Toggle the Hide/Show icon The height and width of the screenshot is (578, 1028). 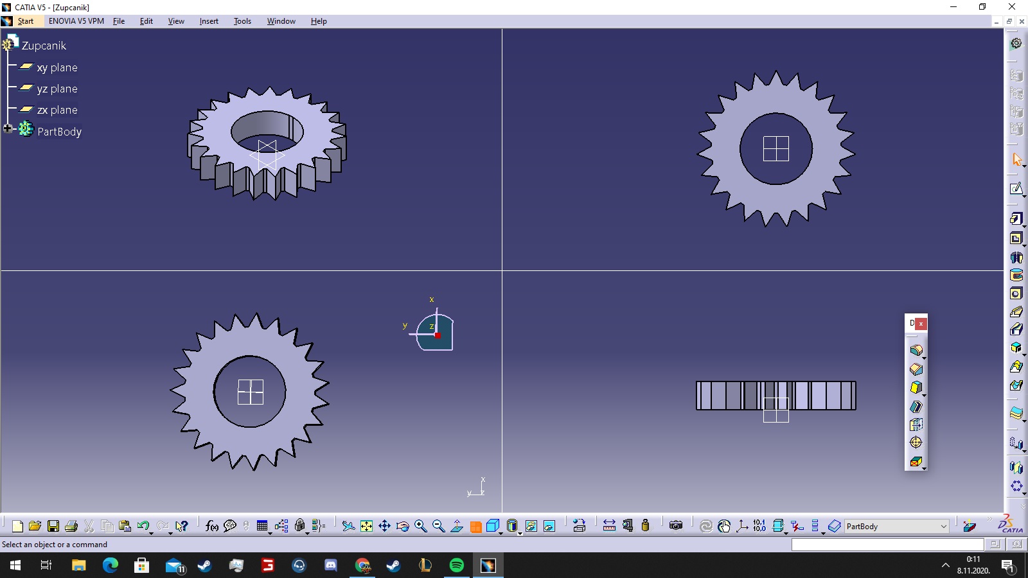531,527
